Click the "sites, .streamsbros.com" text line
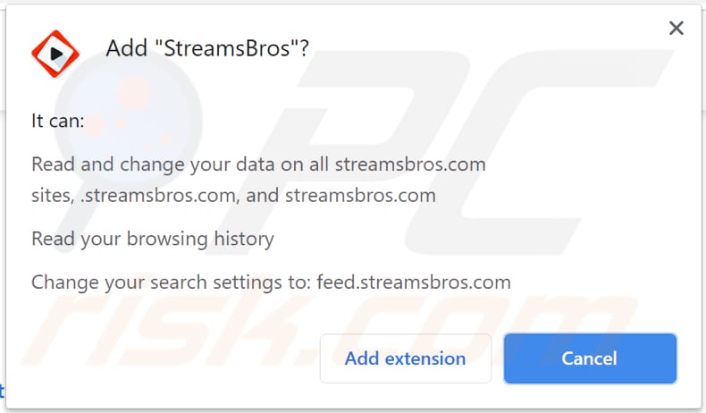This screenshot has width=706, height=413. [134, 196]
